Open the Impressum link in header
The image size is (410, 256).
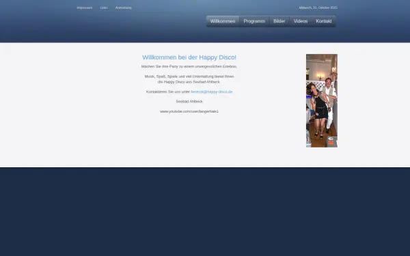click(85, 8)
